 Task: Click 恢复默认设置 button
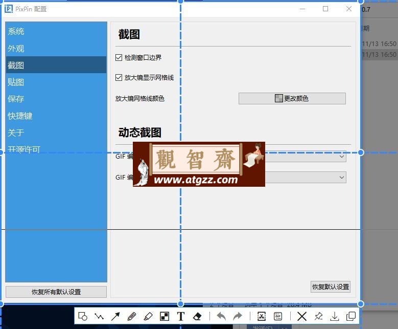[331, 287]
